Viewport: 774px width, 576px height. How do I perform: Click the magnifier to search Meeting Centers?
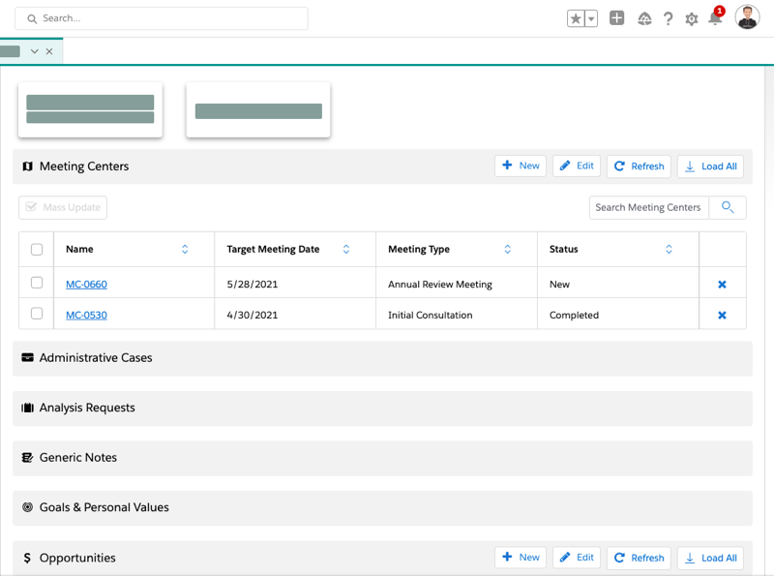pos(728,207)
